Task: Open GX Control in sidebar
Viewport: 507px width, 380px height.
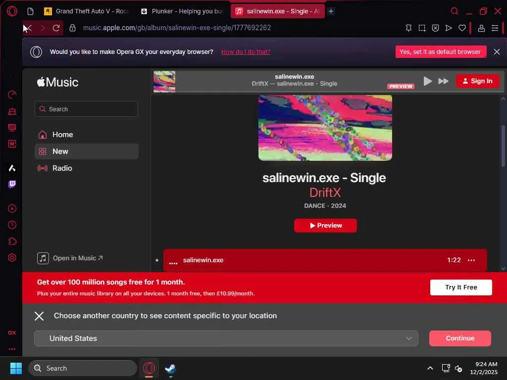Action: [12, 95]
